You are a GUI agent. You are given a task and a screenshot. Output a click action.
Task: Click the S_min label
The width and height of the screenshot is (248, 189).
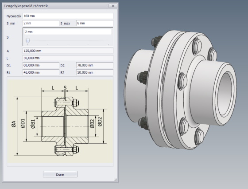11,24
